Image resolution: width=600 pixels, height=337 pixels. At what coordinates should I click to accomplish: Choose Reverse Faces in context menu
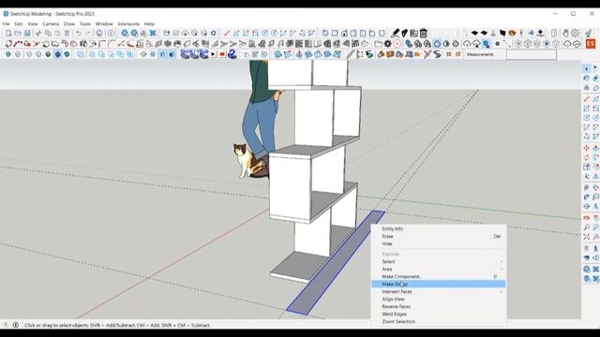coord(439,306)
